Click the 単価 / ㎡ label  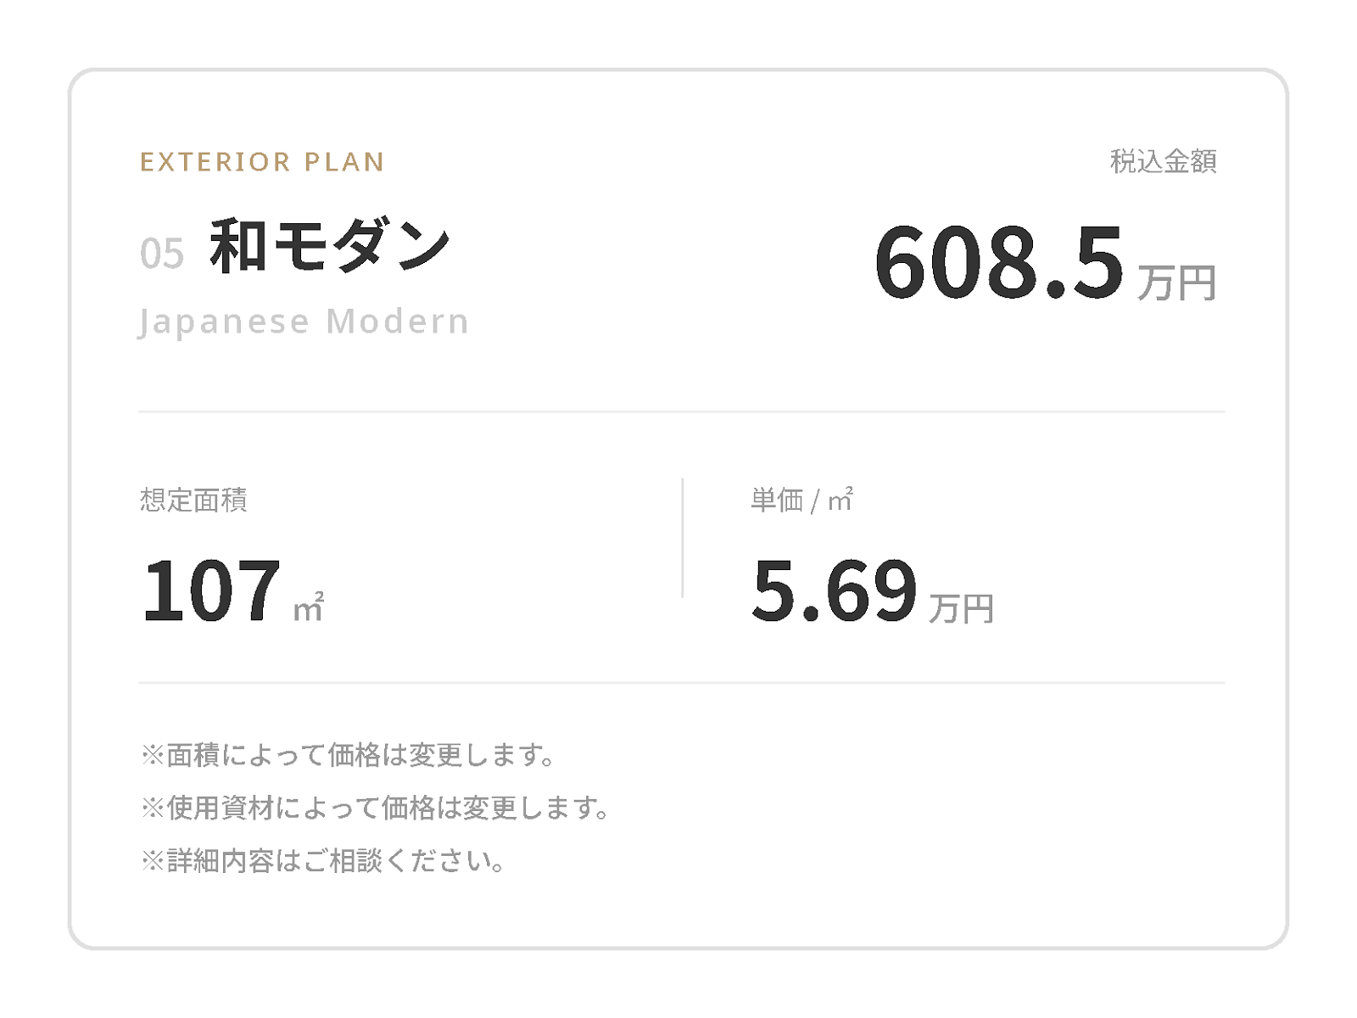point(801,500)
